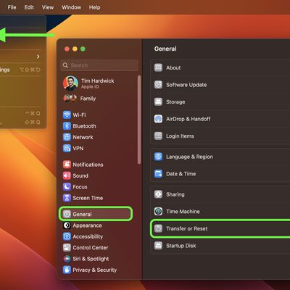290x290 pixels.
Task: Click the Bluetooth label
Action: tap(84, 126)
